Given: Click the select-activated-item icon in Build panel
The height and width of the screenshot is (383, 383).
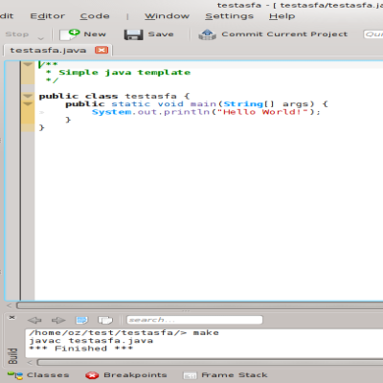Looking at the screenshot, I should (x=81, y=320).
